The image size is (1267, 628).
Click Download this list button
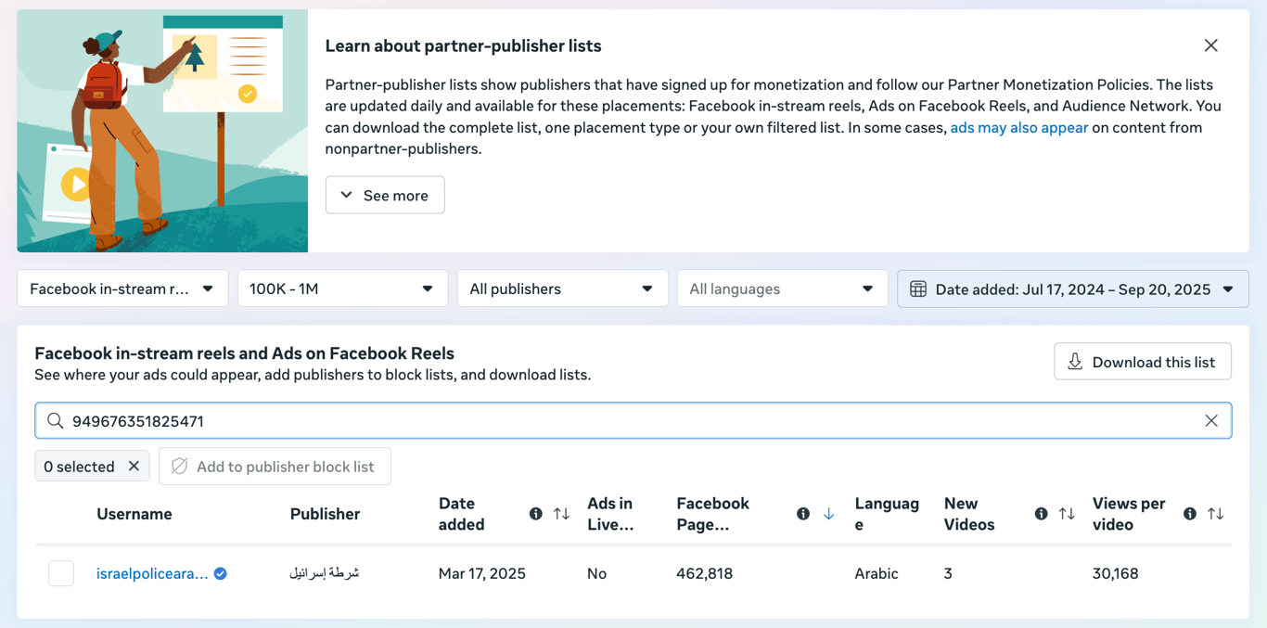1142,363
